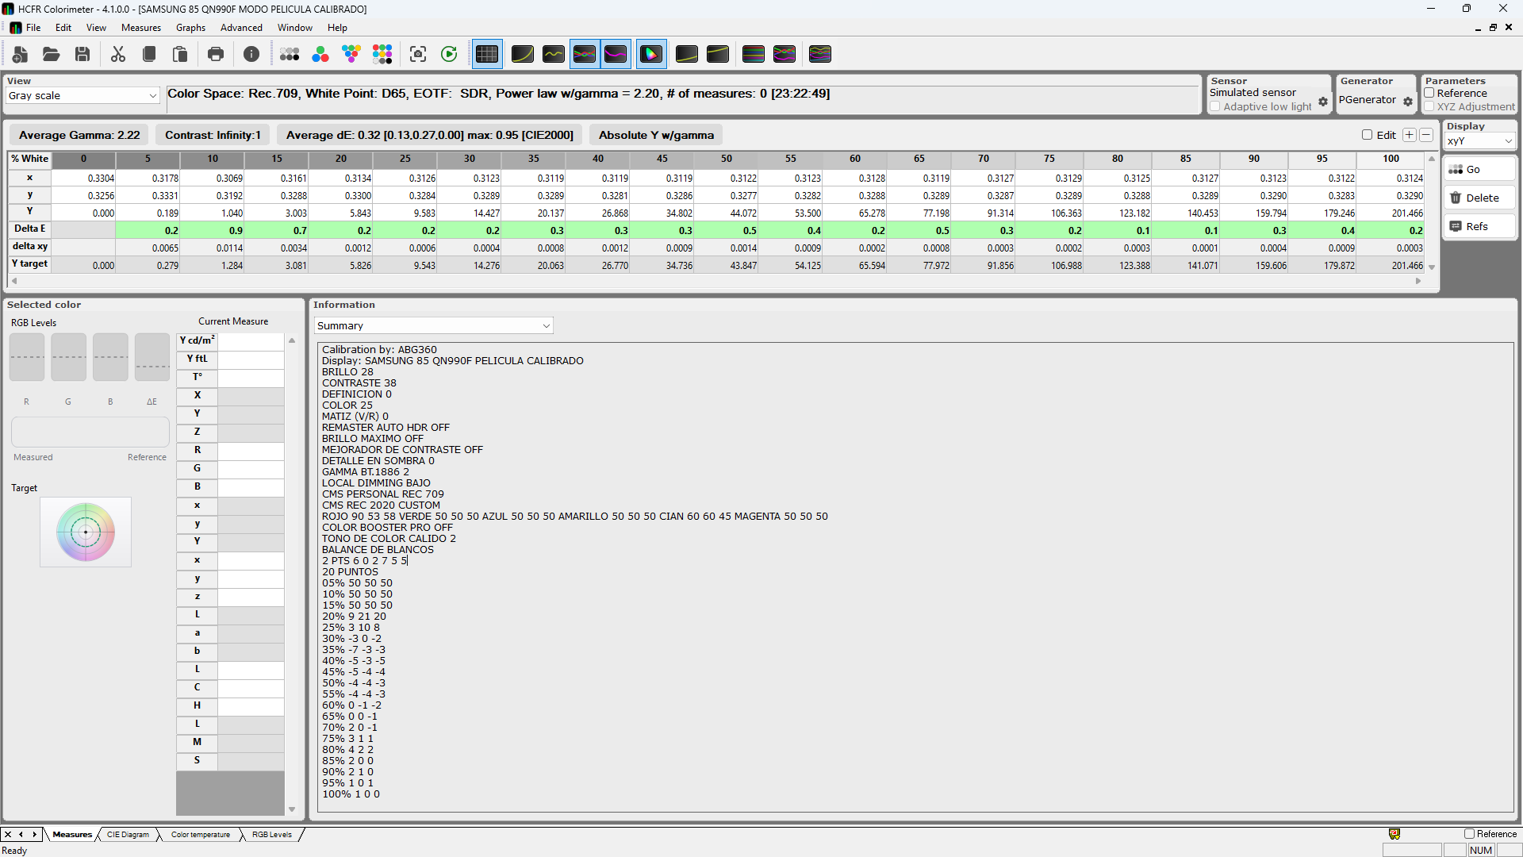The height and width of the screenshot is (857, 1523).
Task: Open the View Gray scale dropdown
Action: point(82,95)
